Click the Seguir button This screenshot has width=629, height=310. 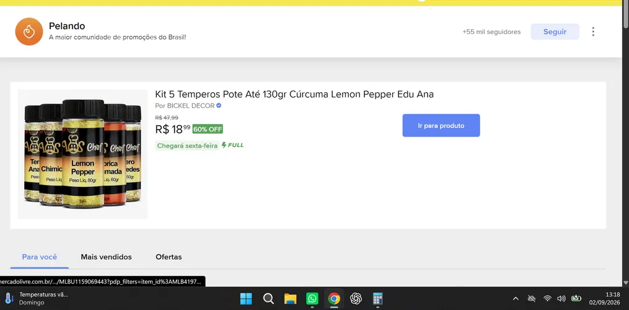(555, 32)
